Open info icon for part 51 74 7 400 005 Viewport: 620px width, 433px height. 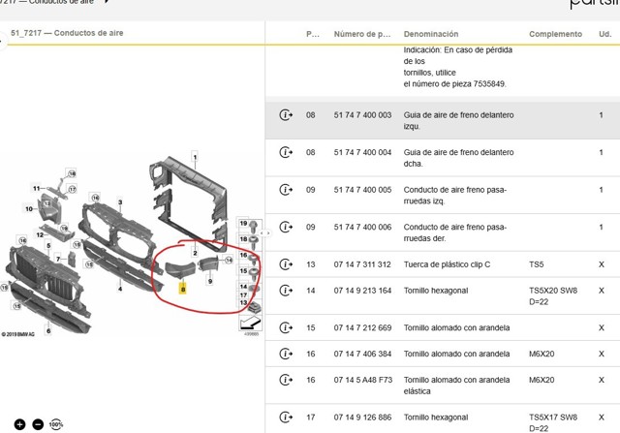[x=286, y=190]
